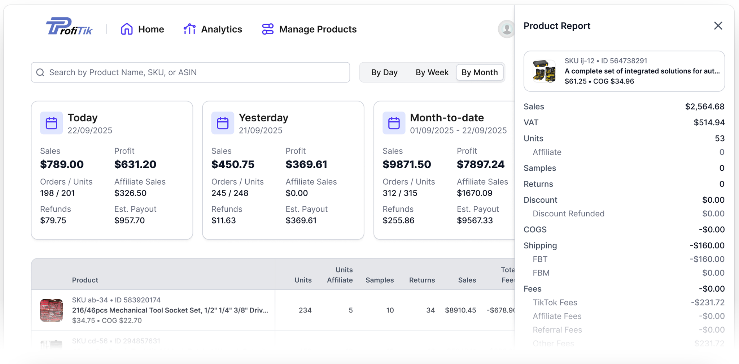This screenshot has width=739, height=364.
Task: Click the Analytics chart icon
Action: [189, 29]
